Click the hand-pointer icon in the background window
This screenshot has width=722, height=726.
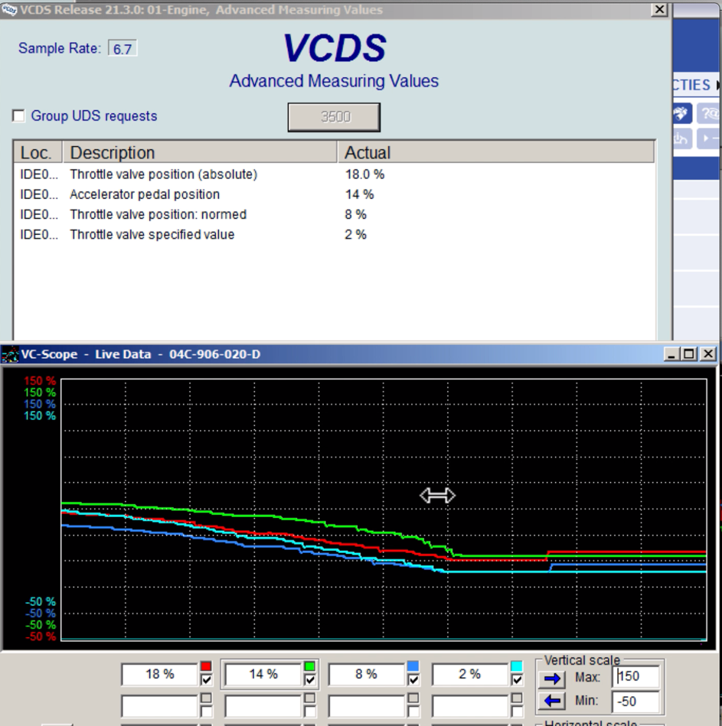click(681, 138)
